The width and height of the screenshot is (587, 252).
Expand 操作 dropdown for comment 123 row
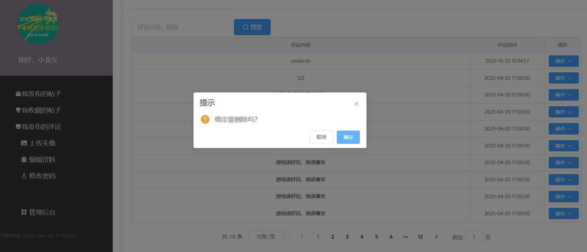click(x=564, y=78)
